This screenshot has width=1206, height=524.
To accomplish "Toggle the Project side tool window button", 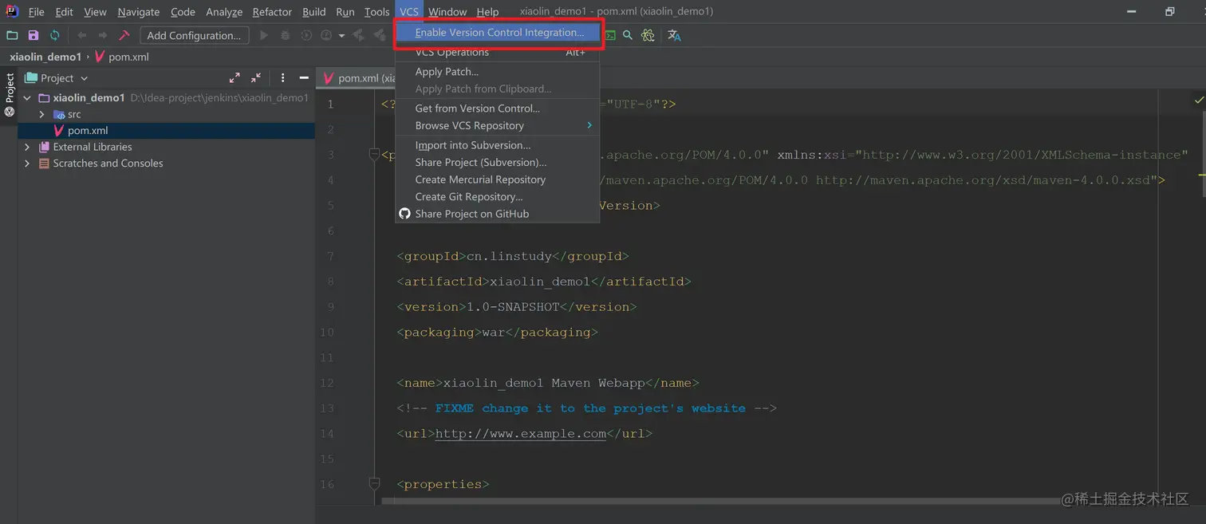I will click(10, 95).
